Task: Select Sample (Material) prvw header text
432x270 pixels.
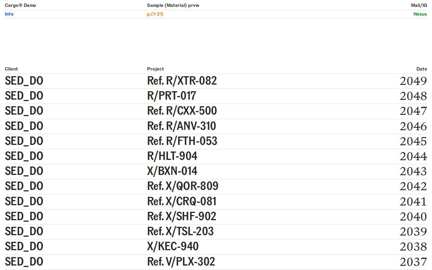Action: [173, 5]
